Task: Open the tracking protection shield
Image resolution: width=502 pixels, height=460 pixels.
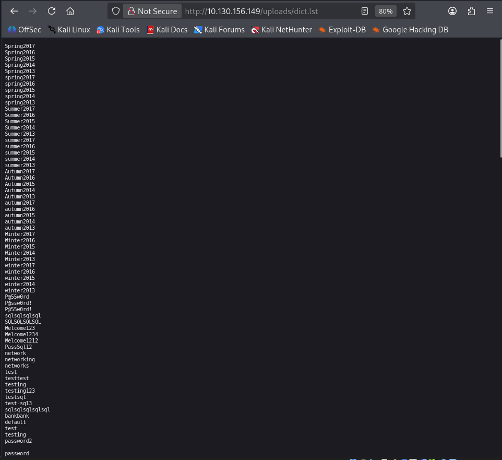Action: tap(116, 11)
